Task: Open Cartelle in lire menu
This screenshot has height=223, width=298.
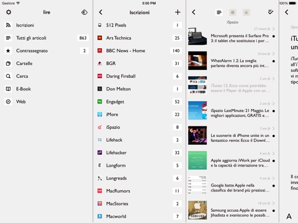Action: click(x=47, y=63)
